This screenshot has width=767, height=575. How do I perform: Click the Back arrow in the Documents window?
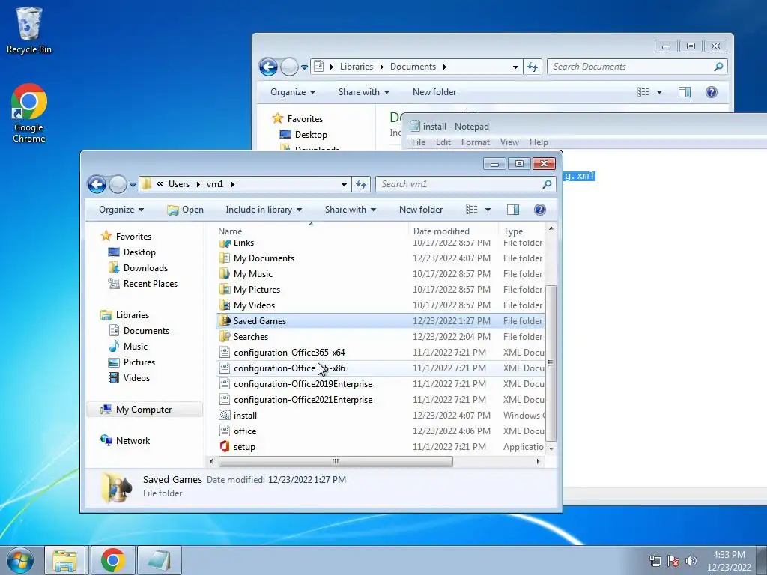point(268,67)
